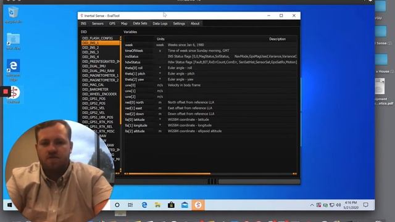
Task: Open Microsoft Store from the taskbar
Action: tap(172, 205)
